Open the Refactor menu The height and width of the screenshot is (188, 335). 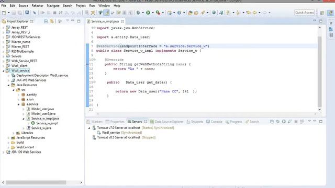coord(37,6)
